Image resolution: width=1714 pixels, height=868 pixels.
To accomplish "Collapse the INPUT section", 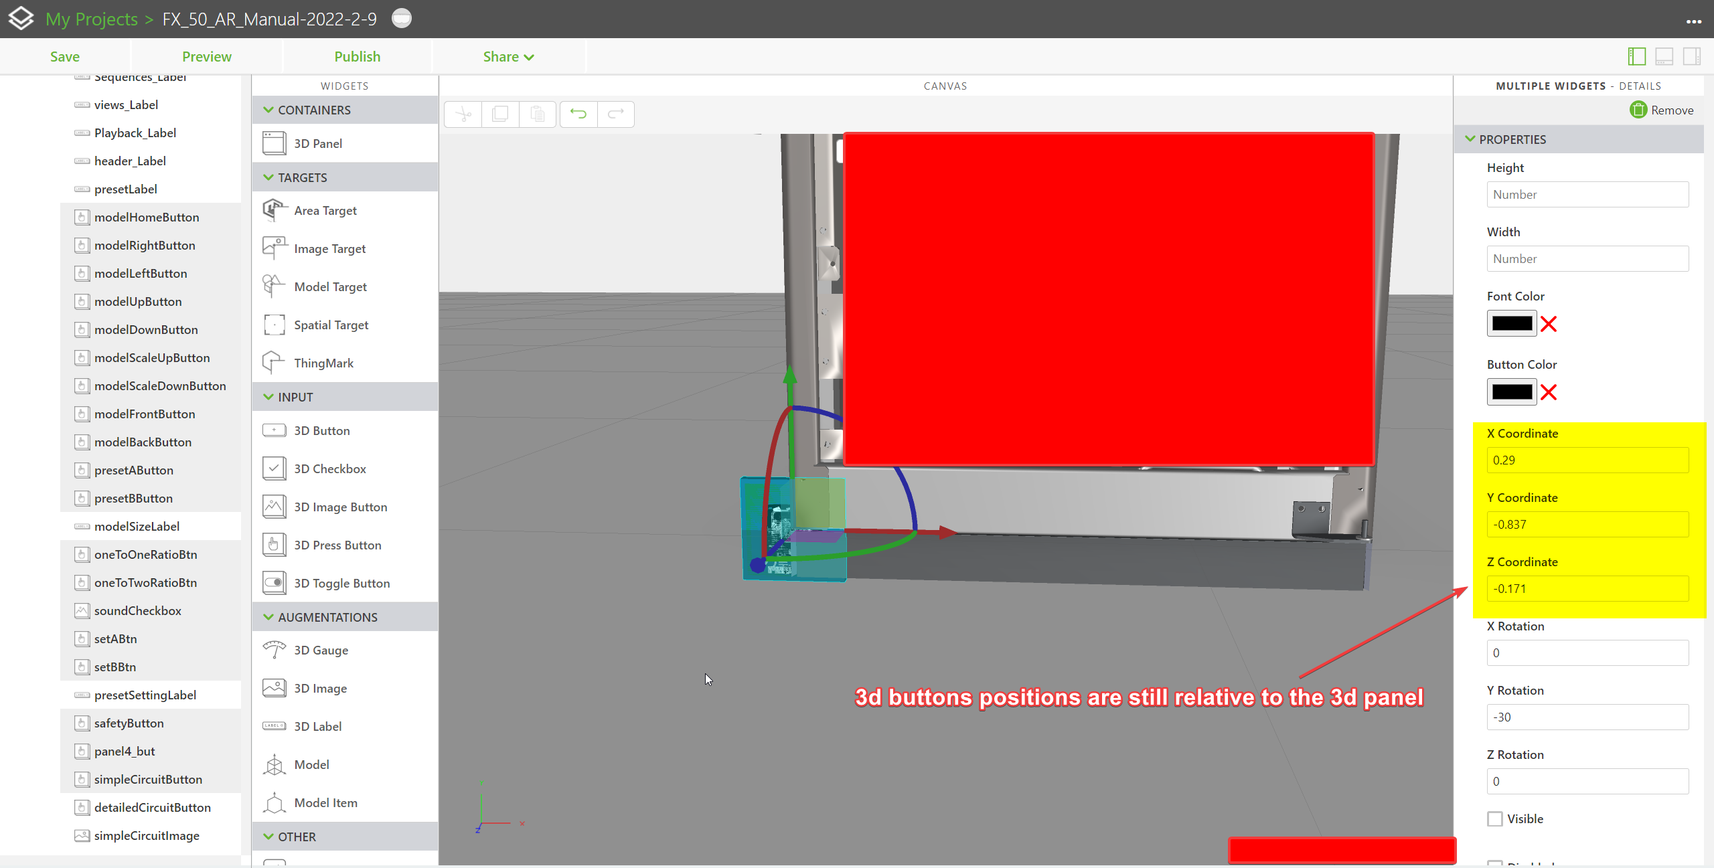I will coord(267,396).
